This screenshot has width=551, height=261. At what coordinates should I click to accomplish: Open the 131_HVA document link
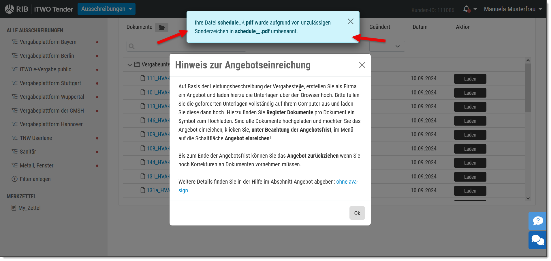click(x=158, y=176)
